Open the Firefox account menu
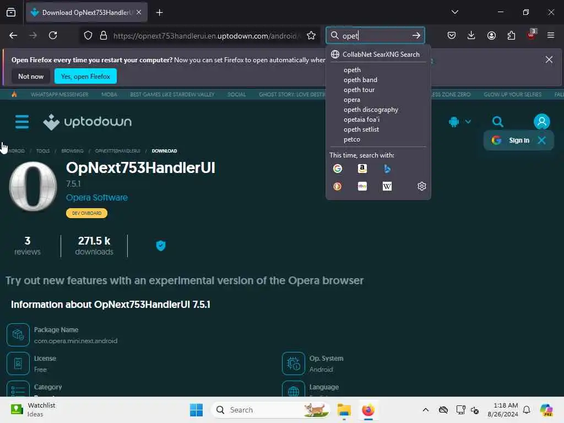 (491, 35)
